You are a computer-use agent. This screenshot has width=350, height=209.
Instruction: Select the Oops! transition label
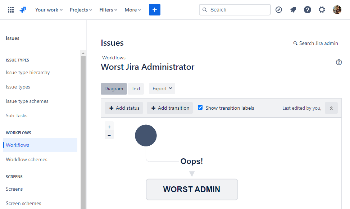(192, 161)
